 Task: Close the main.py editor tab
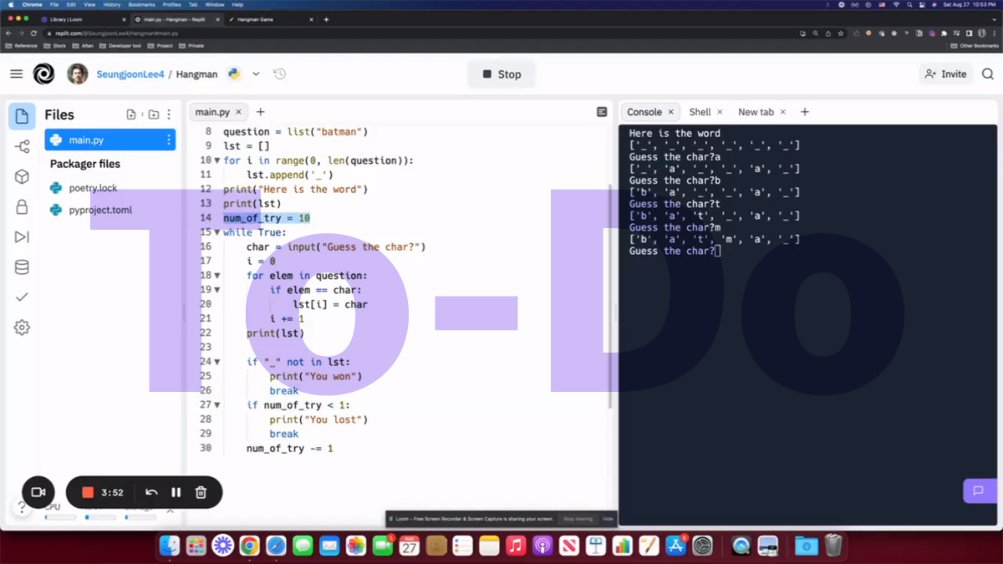[x=239, y=112]
